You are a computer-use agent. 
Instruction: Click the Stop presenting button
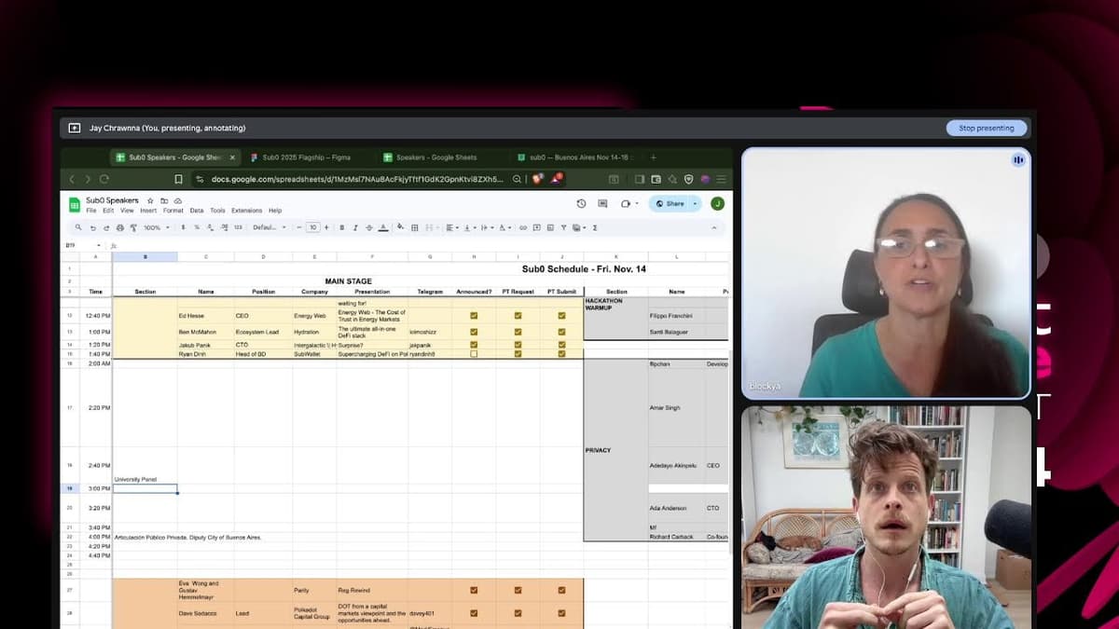pyautogui.click(x=986, y=128)
